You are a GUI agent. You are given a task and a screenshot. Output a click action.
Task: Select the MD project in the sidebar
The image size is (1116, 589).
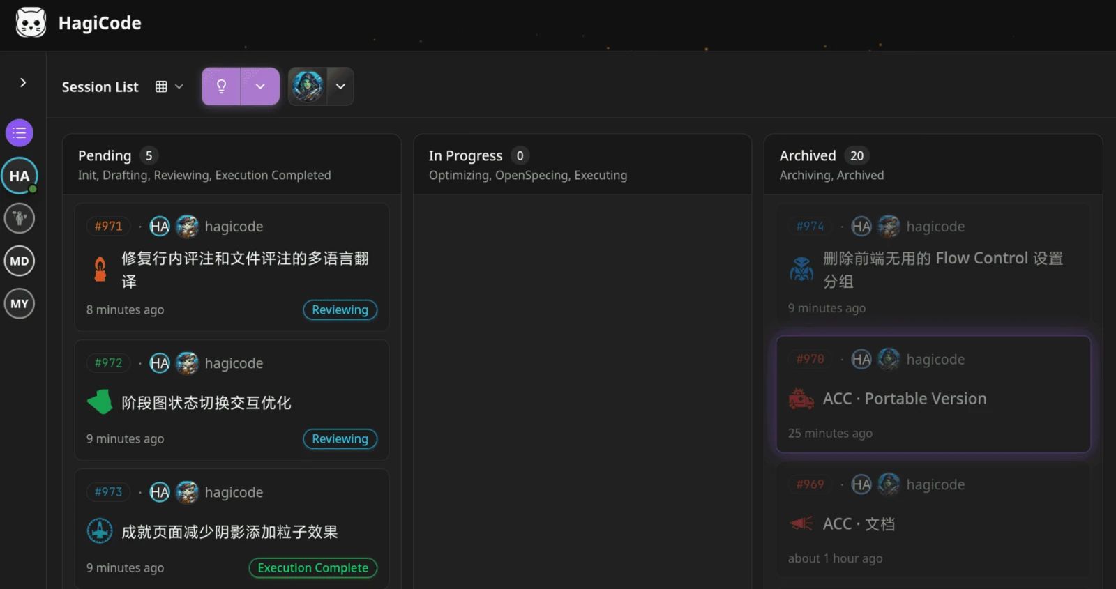click(20, 261)
